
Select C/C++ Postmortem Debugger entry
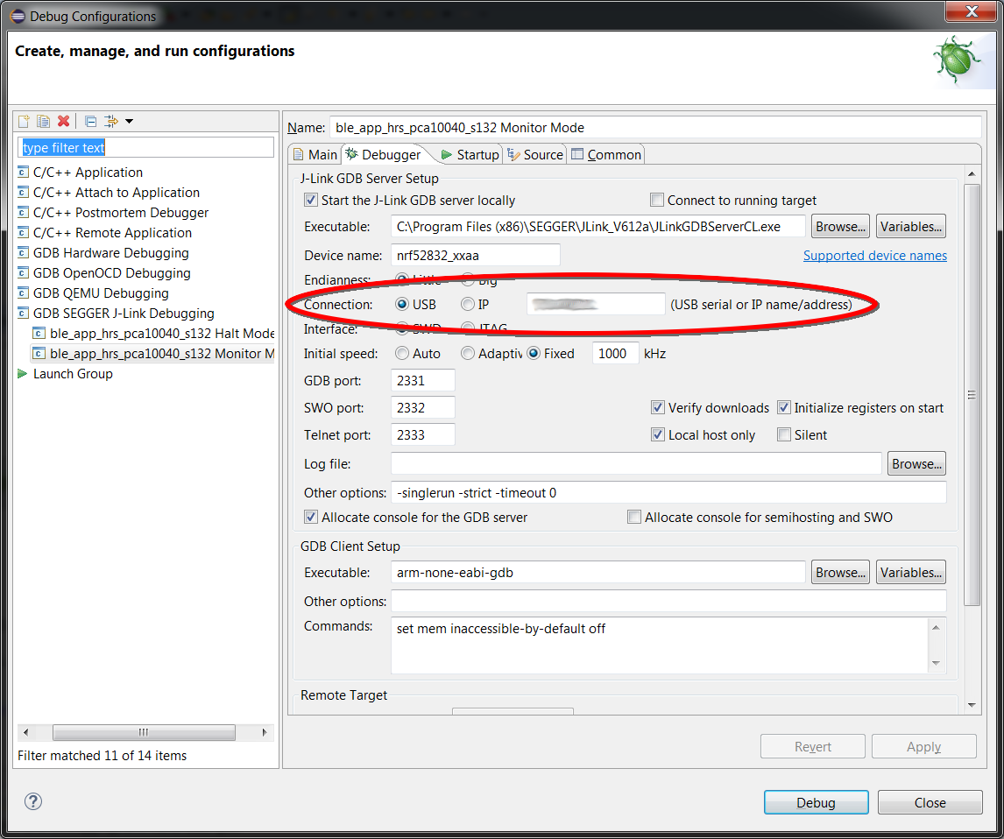pos(120,213)
